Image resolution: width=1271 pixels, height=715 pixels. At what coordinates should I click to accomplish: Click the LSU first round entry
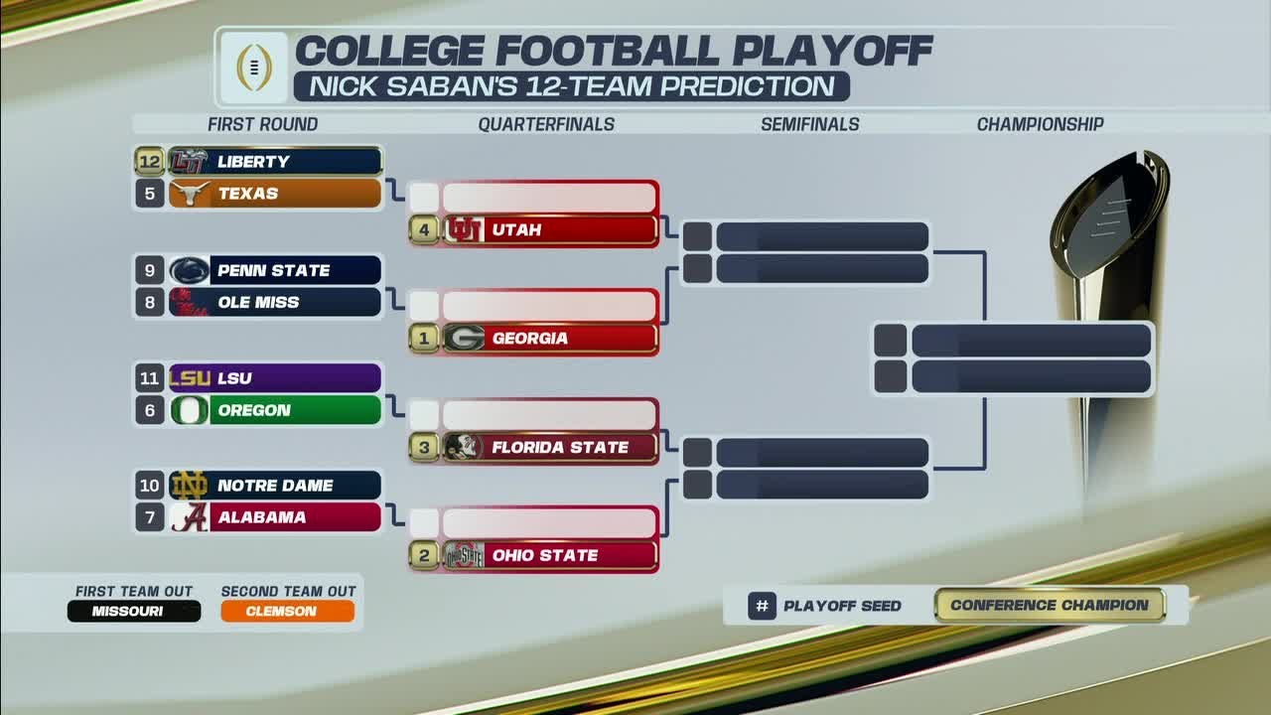click(x=258, y=378)
